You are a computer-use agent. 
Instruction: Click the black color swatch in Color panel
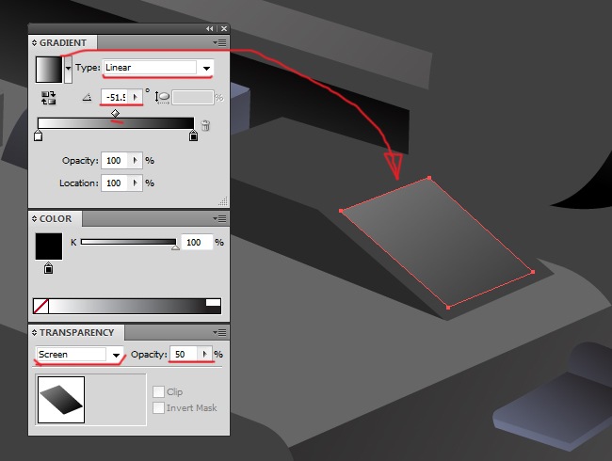point(49,246)
